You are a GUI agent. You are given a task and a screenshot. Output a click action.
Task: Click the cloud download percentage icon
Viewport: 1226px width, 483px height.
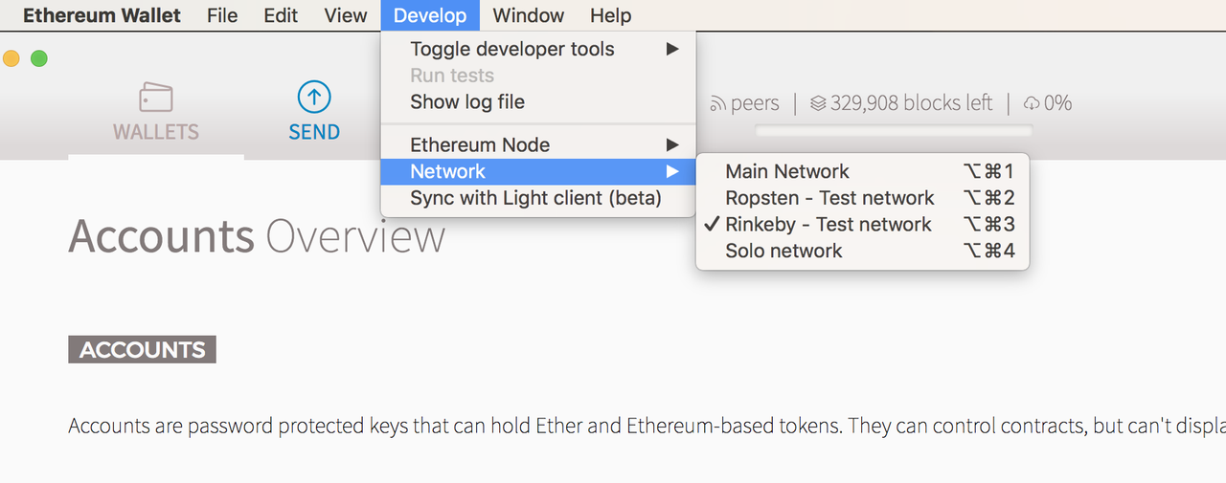coord(1032,103)
